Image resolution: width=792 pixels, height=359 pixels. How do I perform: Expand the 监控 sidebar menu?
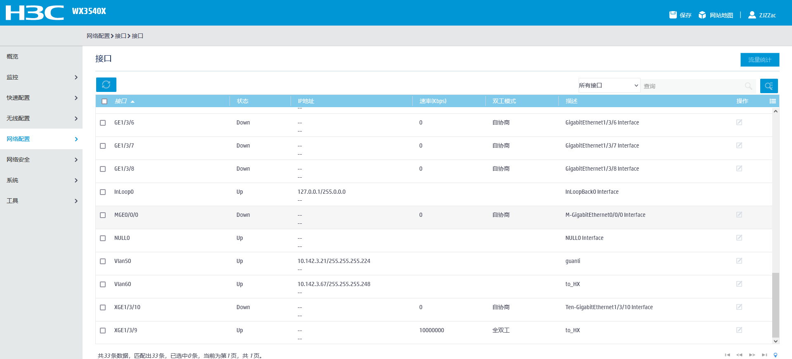[x=41, y=77]
